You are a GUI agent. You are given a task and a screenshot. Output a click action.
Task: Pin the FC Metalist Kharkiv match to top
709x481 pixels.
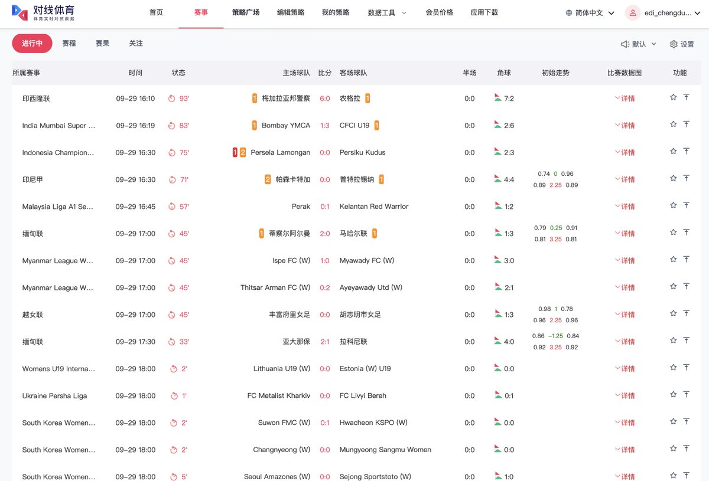coord(687,395)
